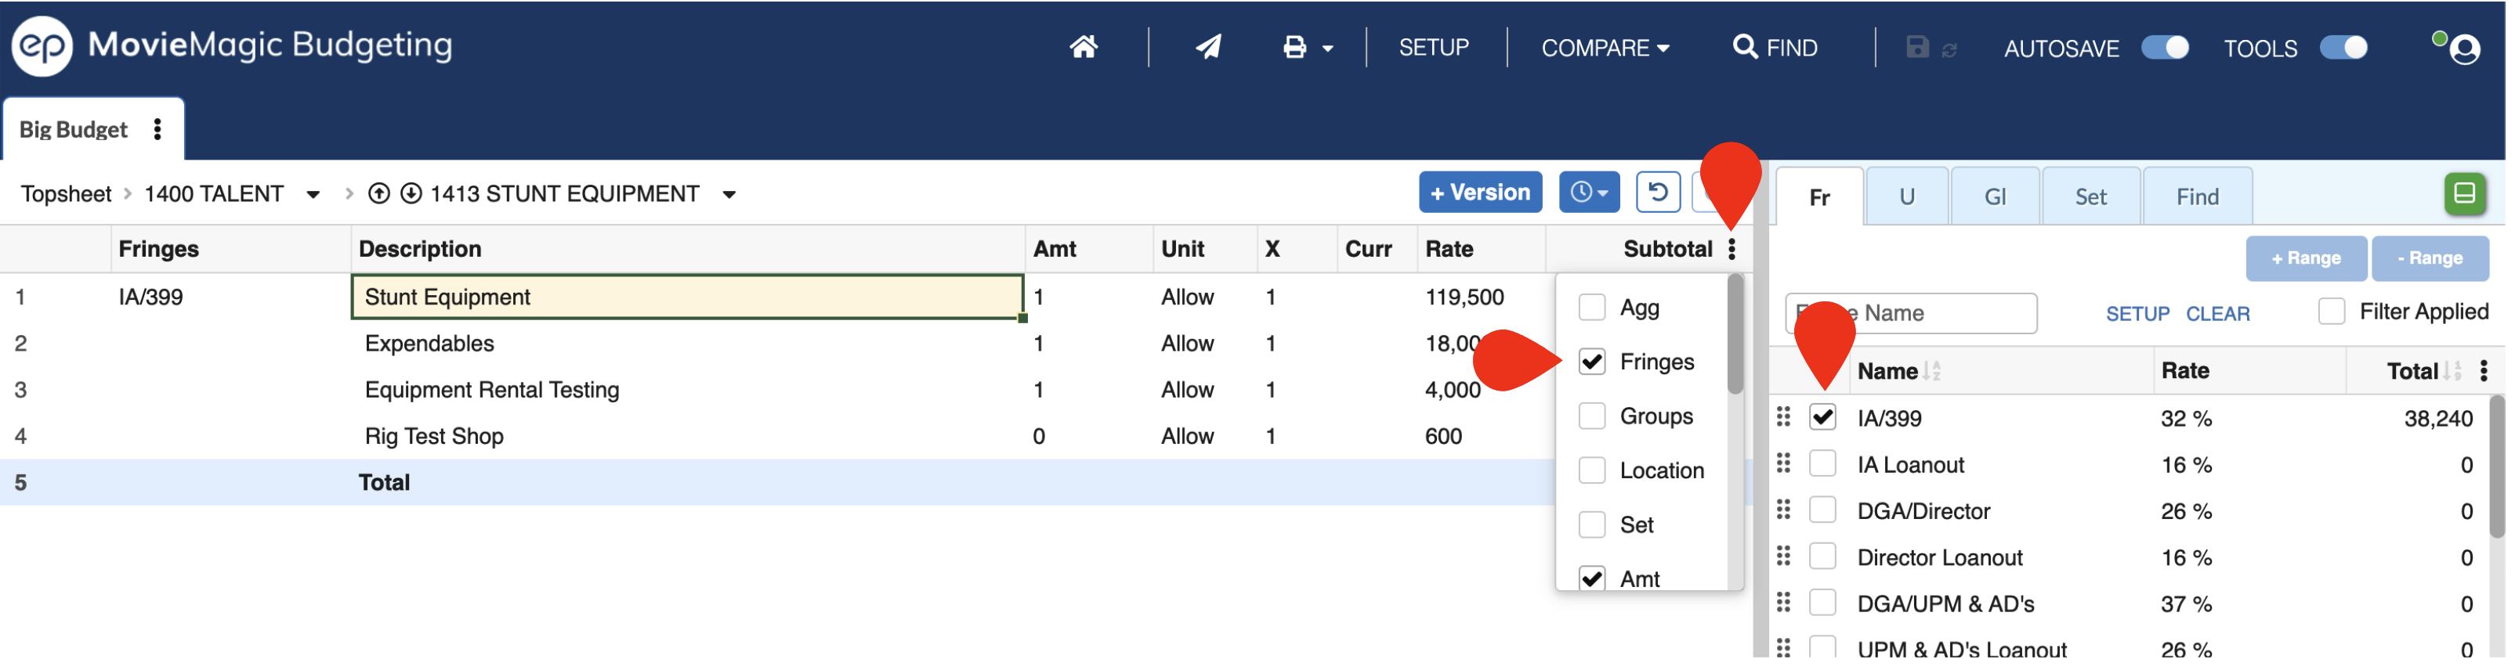Select the Big Budget tab
This screenshot has height=670, width=2515.
click(x=74, y=130)
